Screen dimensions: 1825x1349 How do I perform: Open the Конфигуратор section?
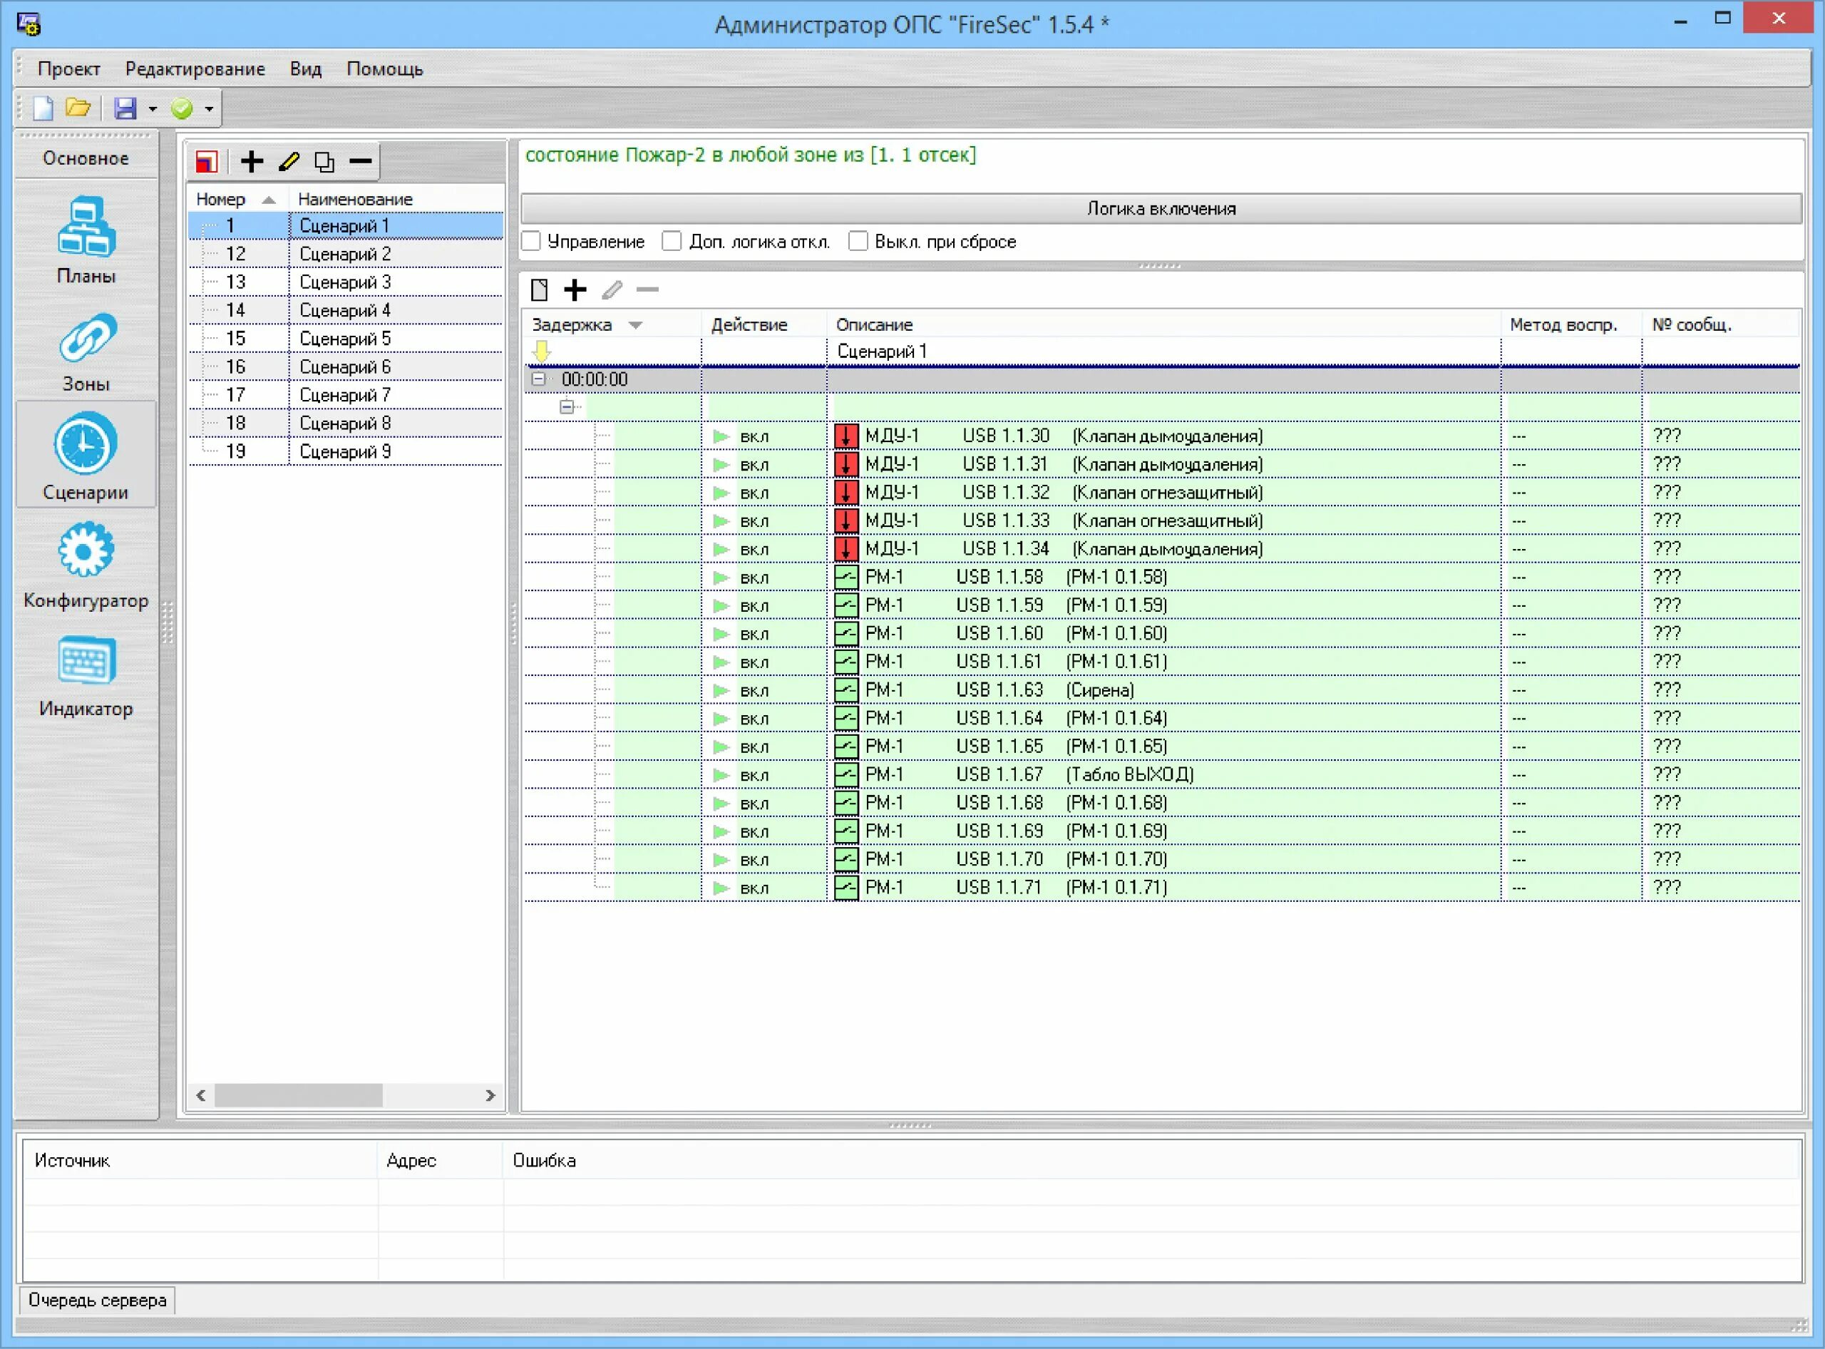click(86, 567)
